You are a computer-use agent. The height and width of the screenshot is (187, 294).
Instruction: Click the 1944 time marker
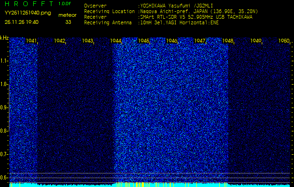(x=116, y=41)
